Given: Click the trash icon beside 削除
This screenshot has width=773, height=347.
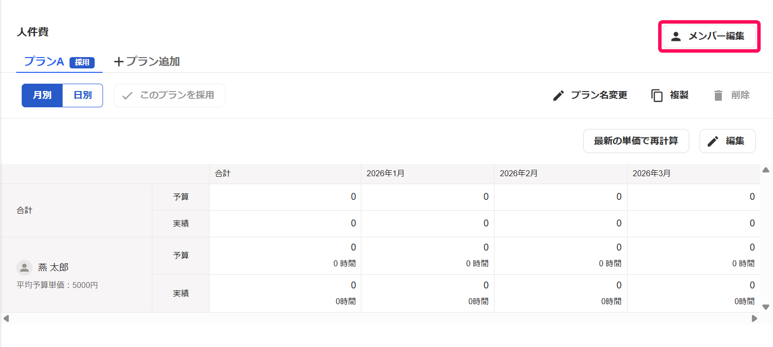Looking at the screenshot, I should click(718, 95).
